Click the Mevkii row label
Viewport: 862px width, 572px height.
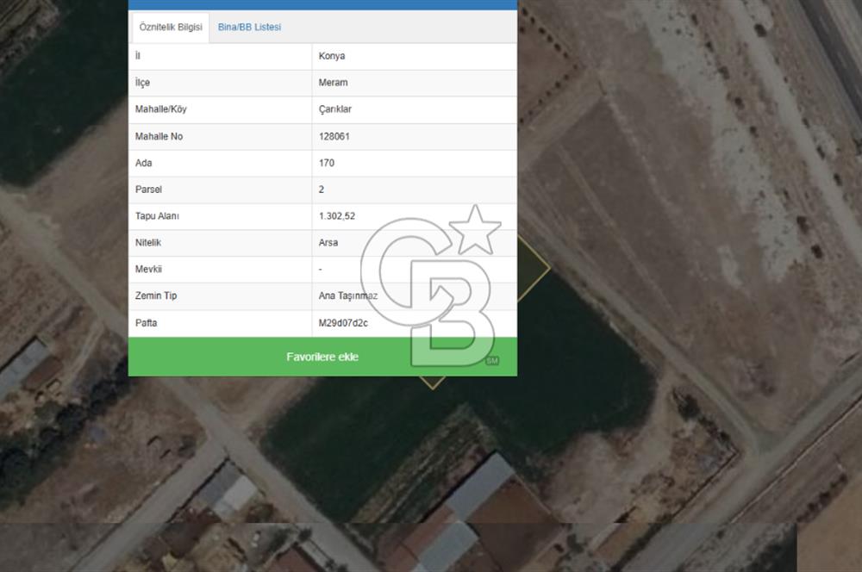coord(148,269)
